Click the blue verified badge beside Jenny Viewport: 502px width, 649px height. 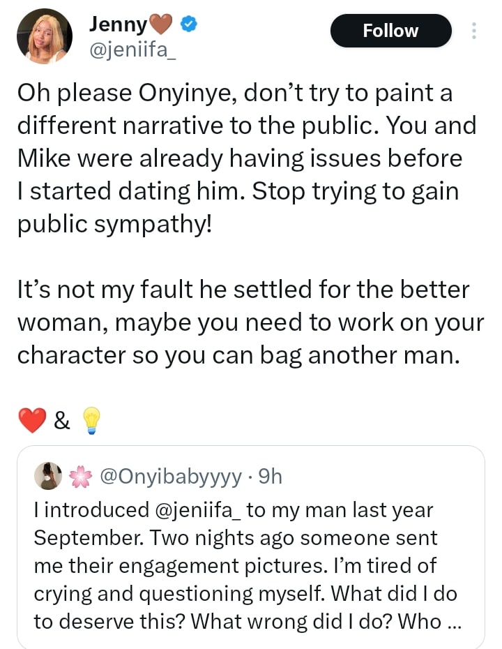point(189,26)
